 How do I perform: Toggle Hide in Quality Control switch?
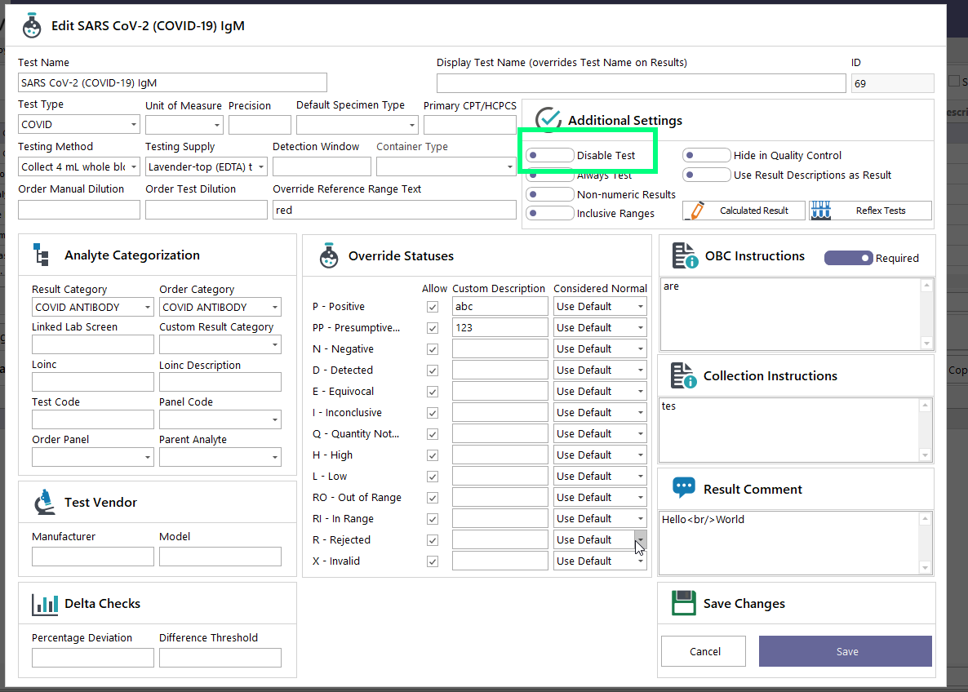coord(706,156)
